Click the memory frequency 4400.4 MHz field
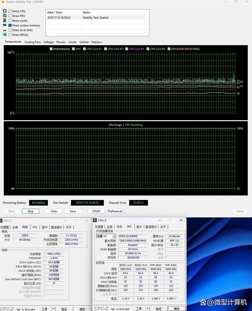 point(54,254)
